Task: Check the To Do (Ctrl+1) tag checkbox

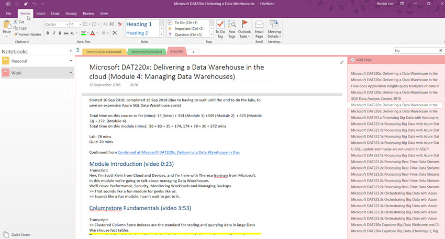Action: point(170,22)
